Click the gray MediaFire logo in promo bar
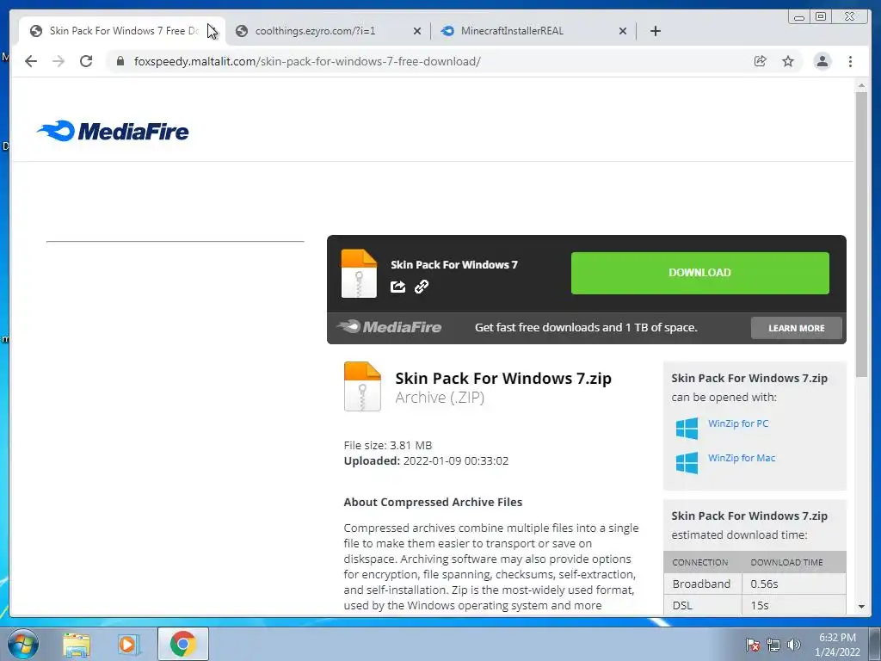This screenshot has width=881, height=661. [389, 326]
